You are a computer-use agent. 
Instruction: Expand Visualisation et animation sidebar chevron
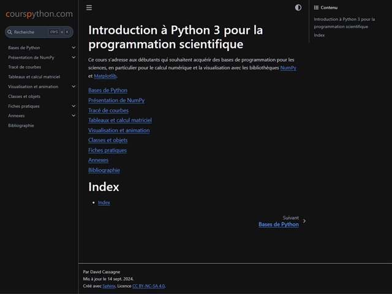click(x=73, y=86)
